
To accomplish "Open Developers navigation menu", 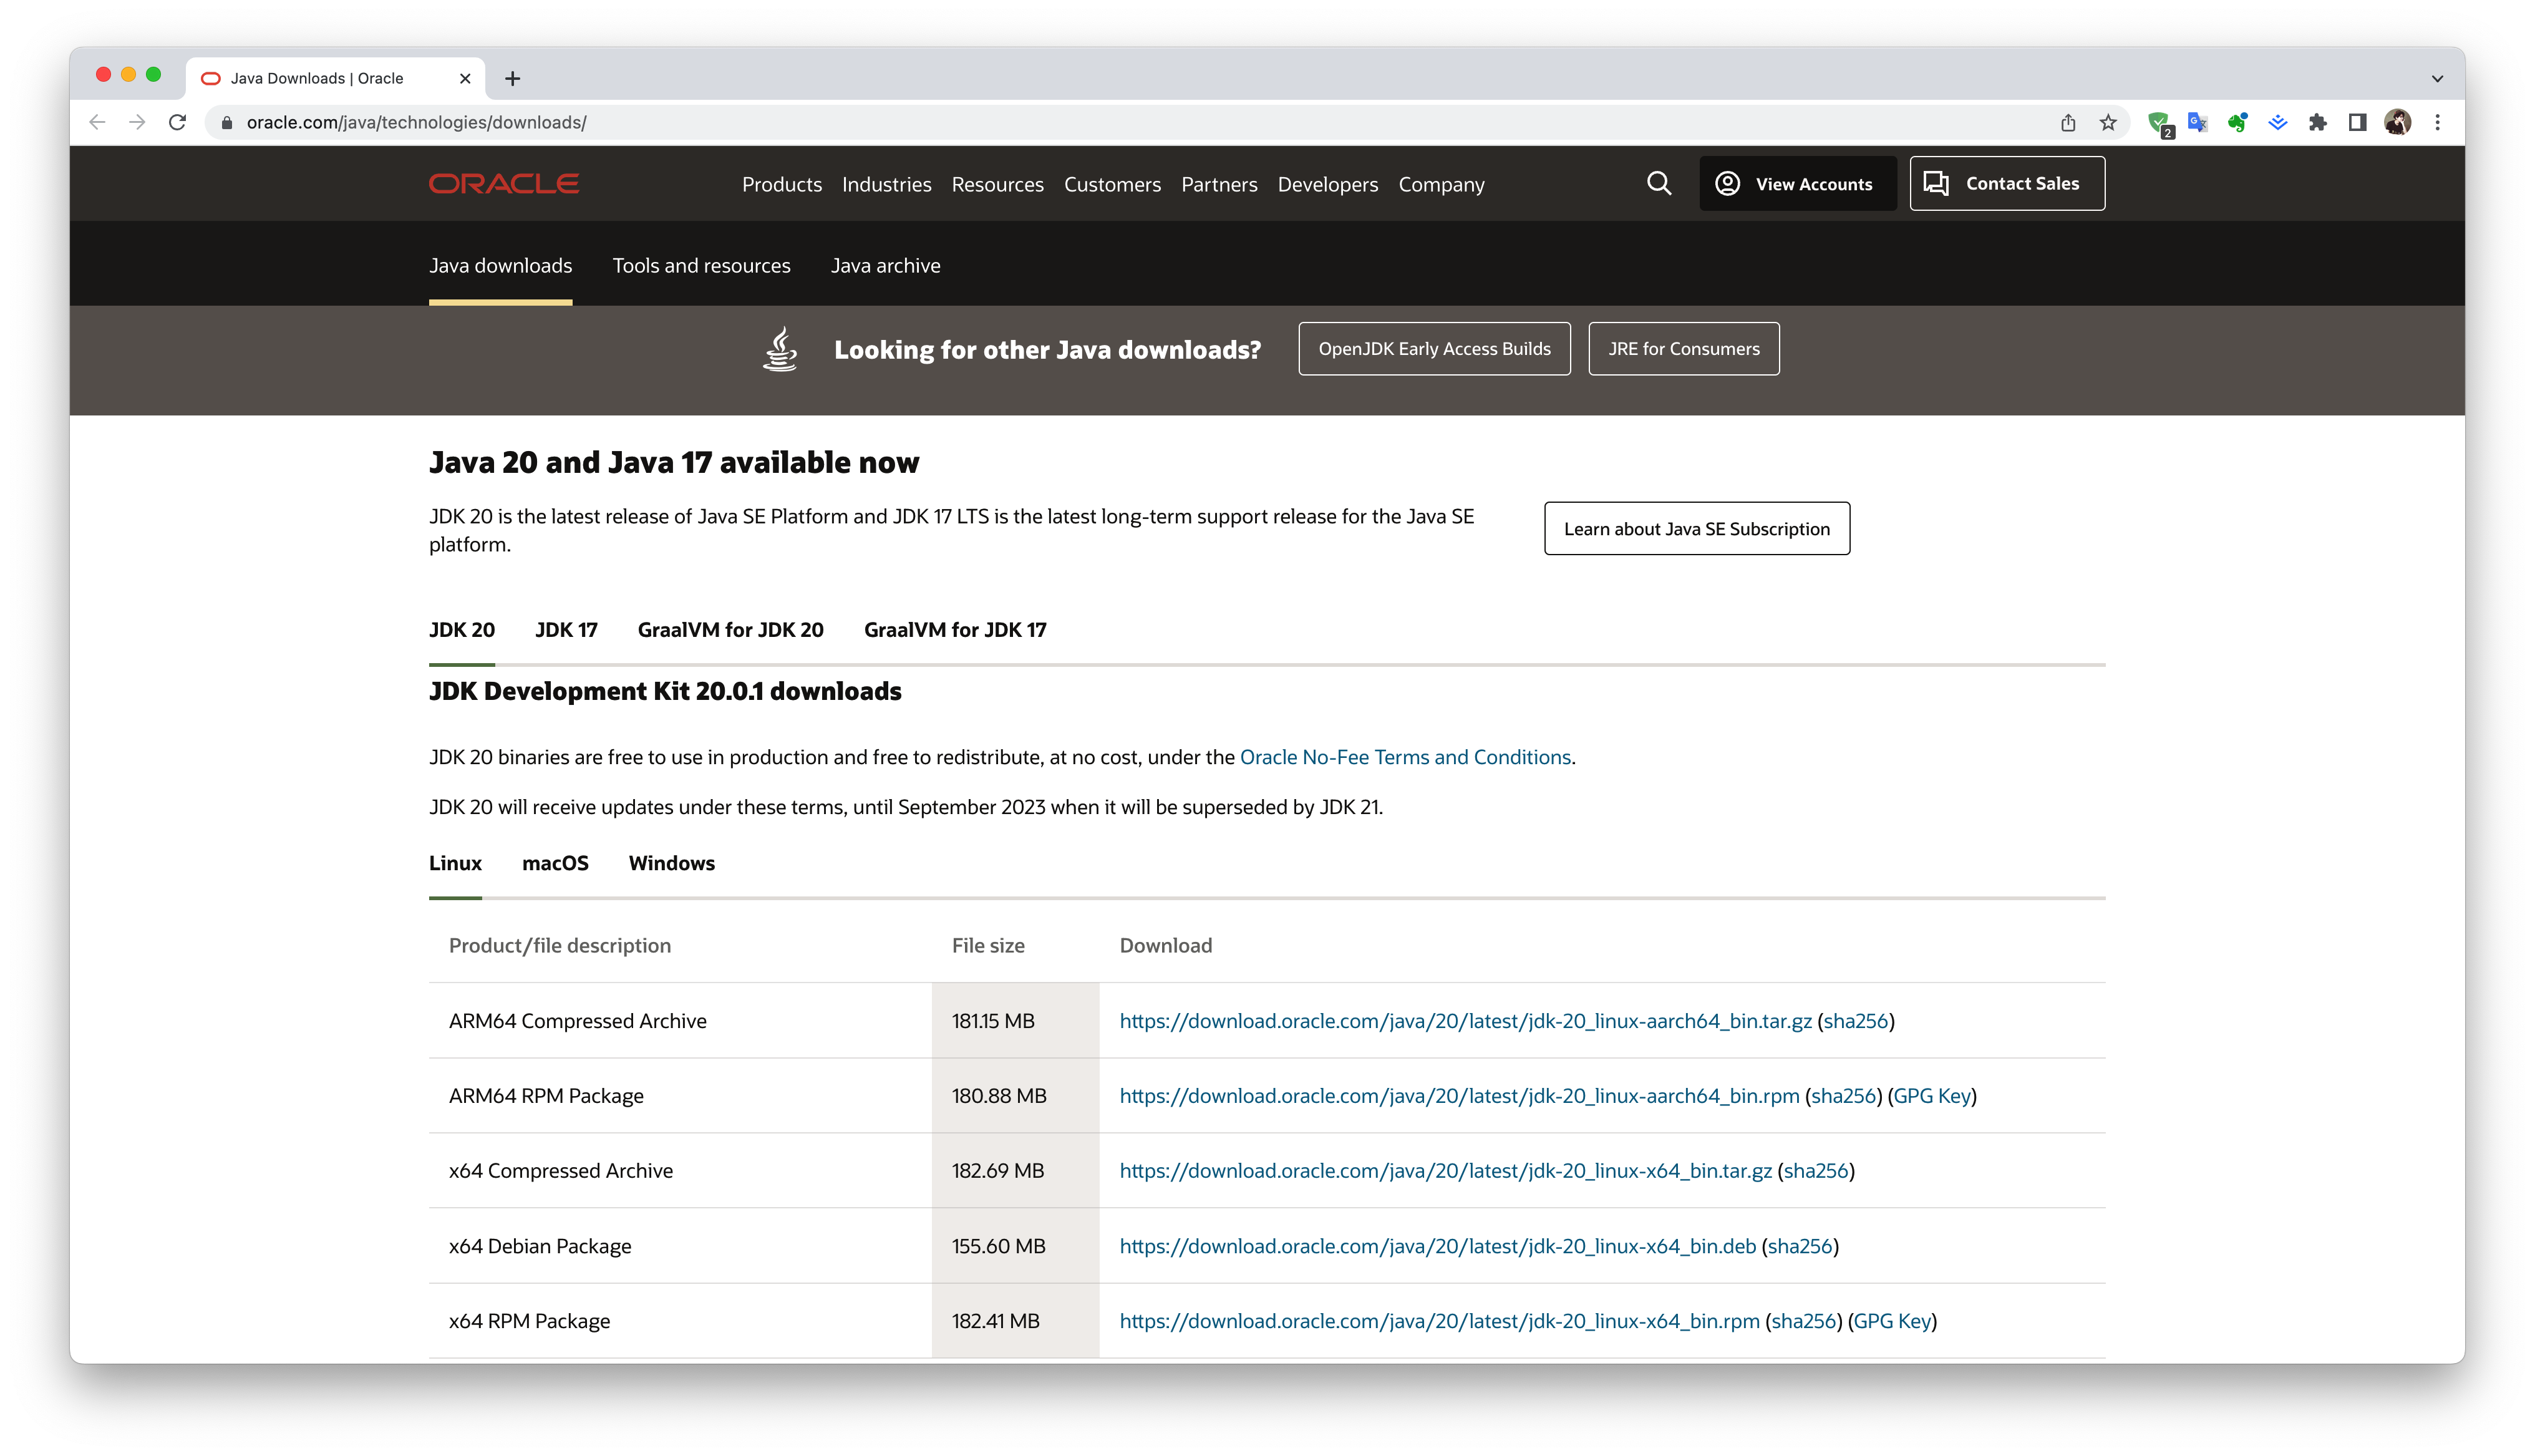I will (1327, 184).
